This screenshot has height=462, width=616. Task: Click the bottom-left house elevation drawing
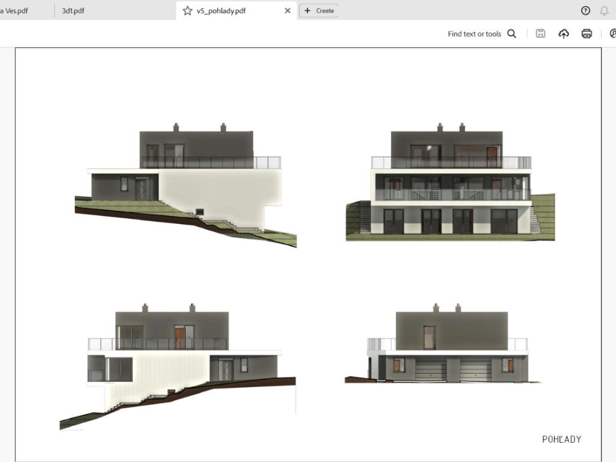[x=177, y=364]
